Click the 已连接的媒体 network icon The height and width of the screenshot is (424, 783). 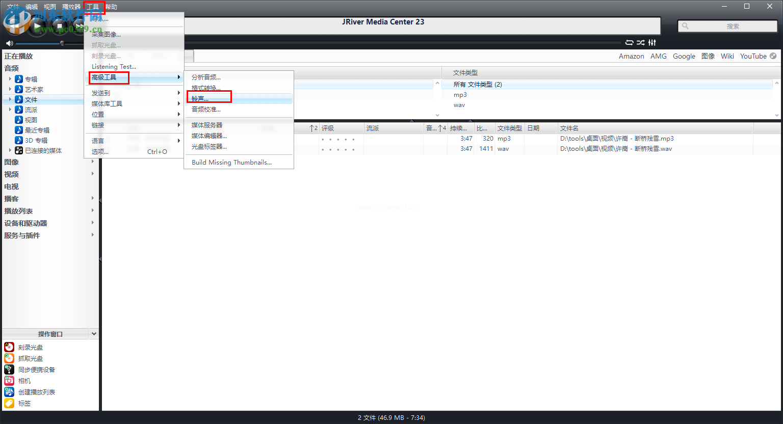pos(19,150)
